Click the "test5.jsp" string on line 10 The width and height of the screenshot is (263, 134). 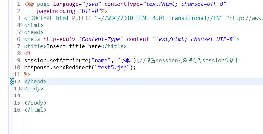pyautogui.click(x=112, y=67)
